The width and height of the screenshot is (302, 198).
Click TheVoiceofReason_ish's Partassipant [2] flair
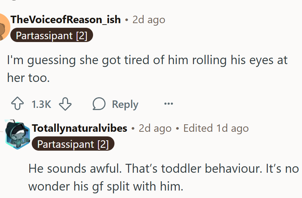51,36
